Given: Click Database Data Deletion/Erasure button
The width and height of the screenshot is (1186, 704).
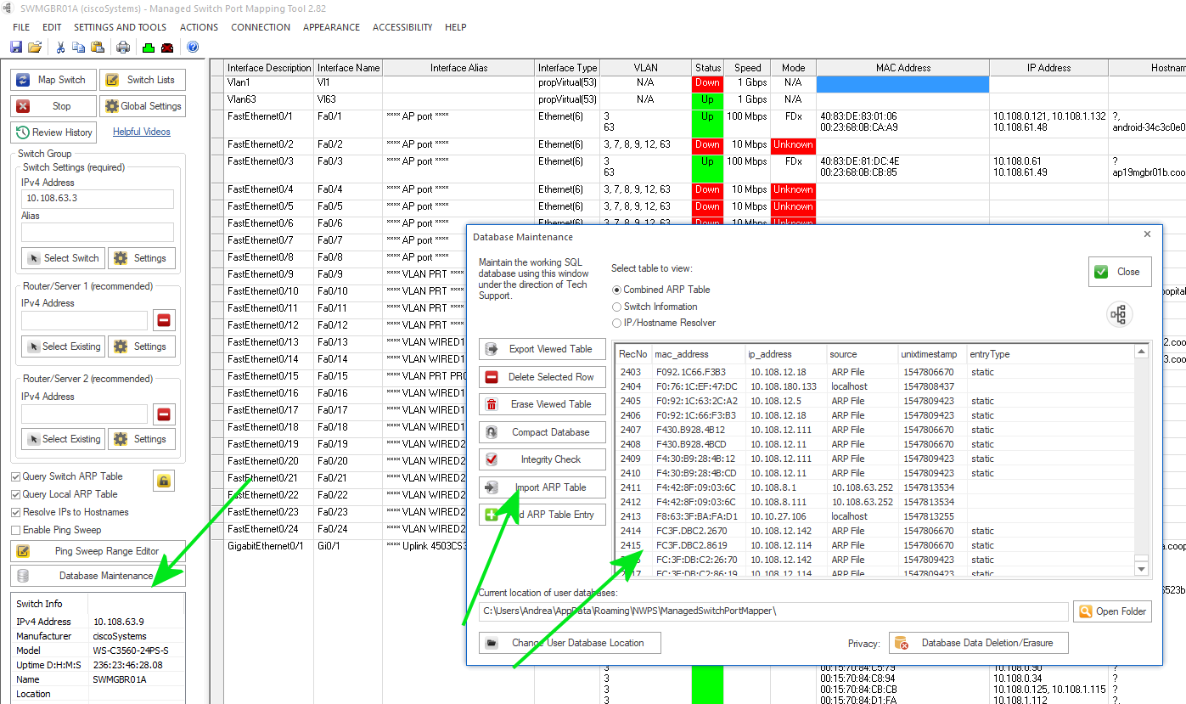Looking at the screenshot, I should pyautogui.click(x=978, y=643).
